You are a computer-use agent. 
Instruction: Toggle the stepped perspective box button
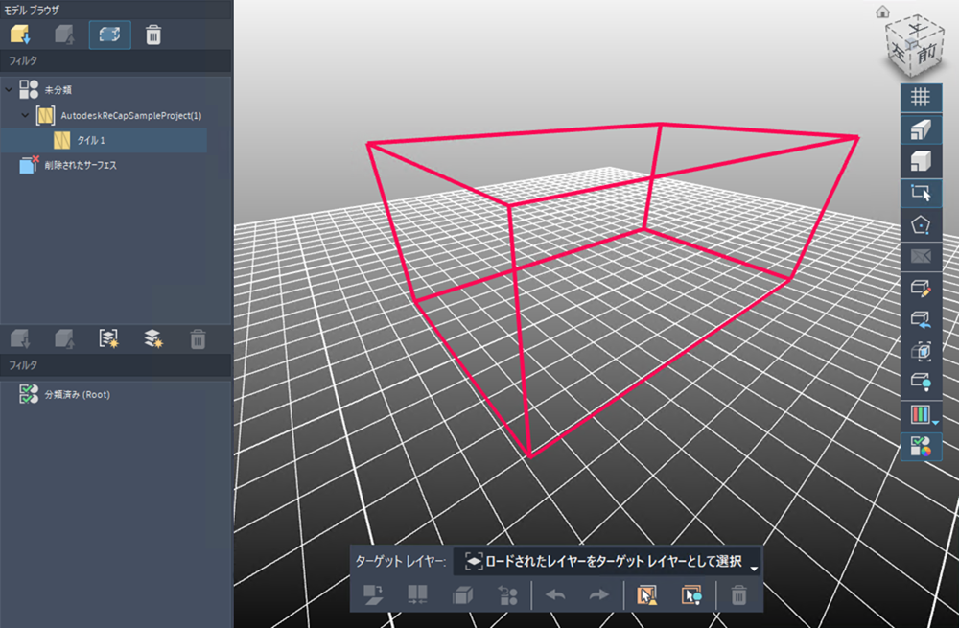pyautogui.click(x=921, y=129)
